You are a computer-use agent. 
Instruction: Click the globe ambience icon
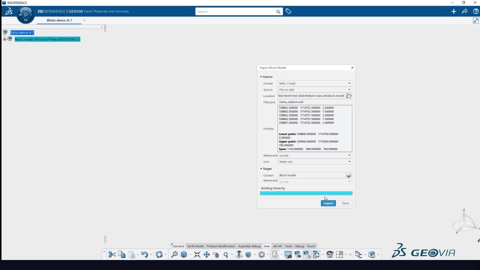329,254
